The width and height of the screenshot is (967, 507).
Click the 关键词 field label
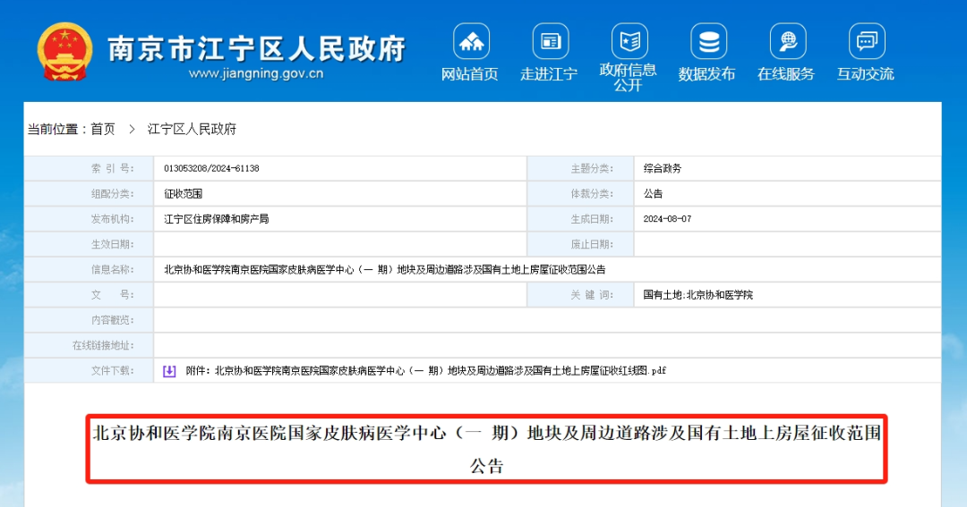(x=592, y=294)
